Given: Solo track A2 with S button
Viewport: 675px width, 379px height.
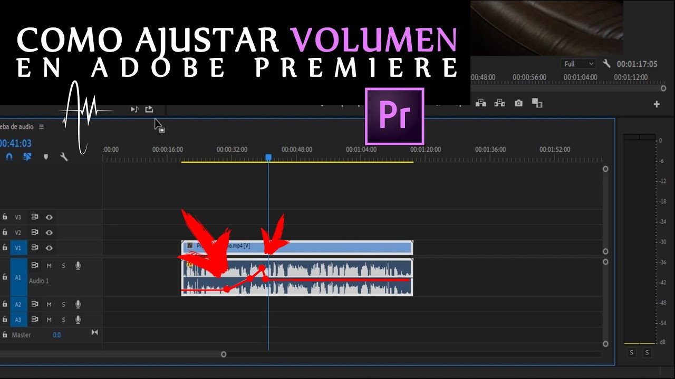Looking at the screenshot, I should point(63,304).
